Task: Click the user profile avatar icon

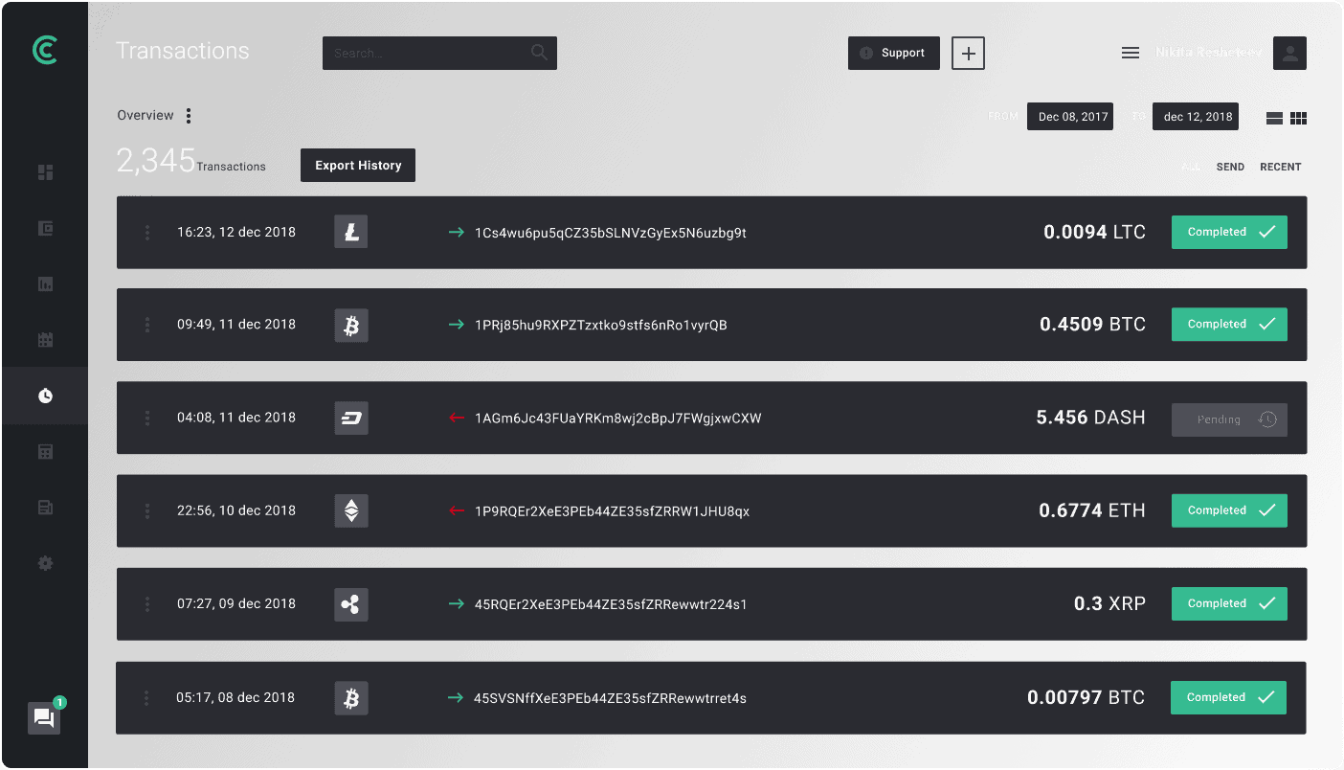Action: pos(1289,54)
